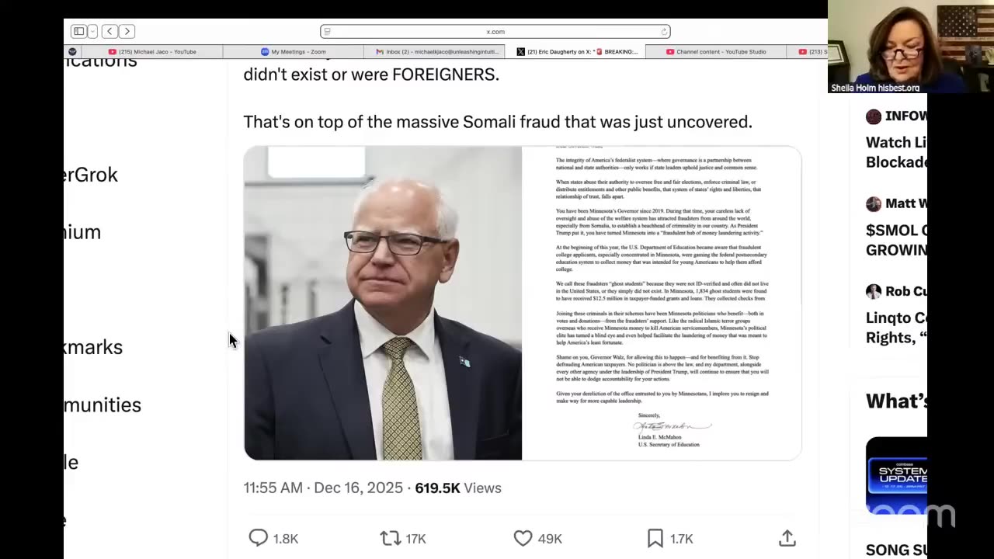Click the 619.5K Views link
Image resolution: width=994 pixels, height=559 pixels.
[x=458, y=488]
